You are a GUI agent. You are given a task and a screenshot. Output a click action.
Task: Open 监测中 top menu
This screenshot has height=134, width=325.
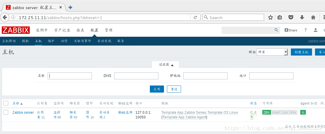[42, 30]
